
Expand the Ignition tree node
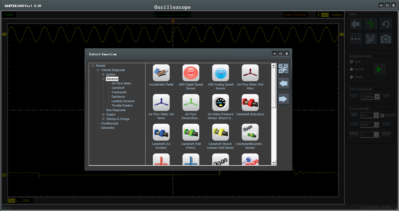pyautogui.click(x=103, y=74)
